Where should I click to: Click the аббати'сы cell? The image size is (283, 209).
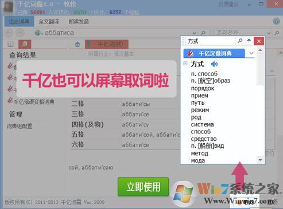coord(136,104)
